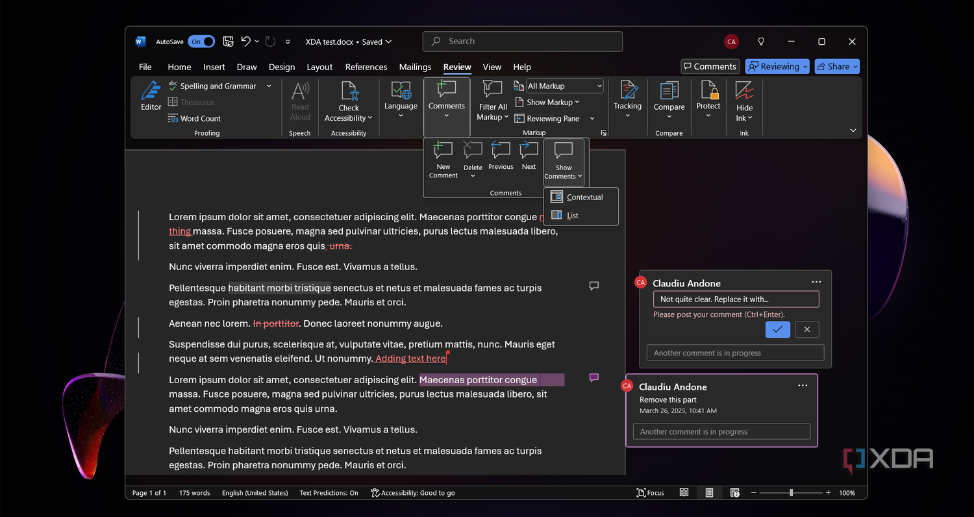Screen dimensions: 974x517
Task: Post the comment with checkmark button
Action: [777, 329]
